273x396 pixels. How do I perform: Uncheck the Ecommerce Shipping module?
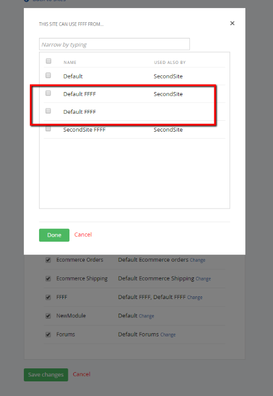[48, 278]
